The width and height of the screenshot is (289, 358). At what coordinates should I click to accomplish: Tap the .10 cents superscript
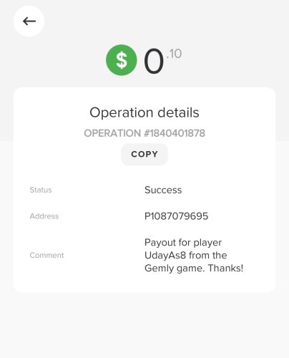click(x=174, y=54)
